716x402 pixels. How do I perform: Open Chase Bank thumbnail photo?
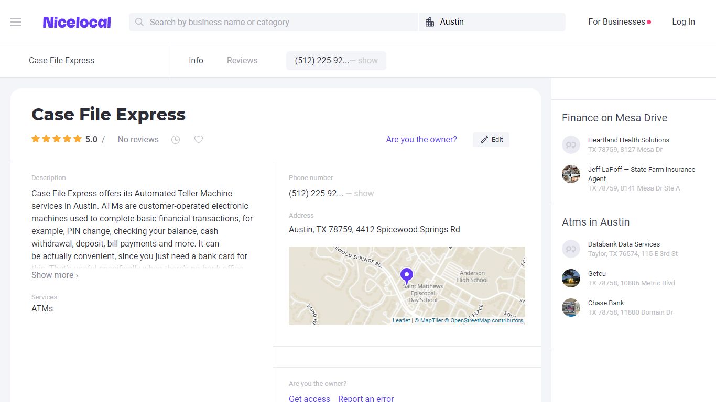(571, 307)
